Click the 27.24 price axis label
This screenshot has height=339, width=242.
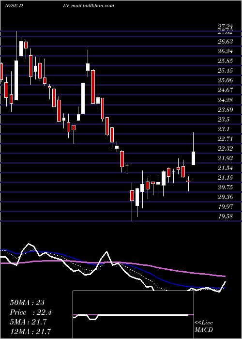(x=225, y=27)
